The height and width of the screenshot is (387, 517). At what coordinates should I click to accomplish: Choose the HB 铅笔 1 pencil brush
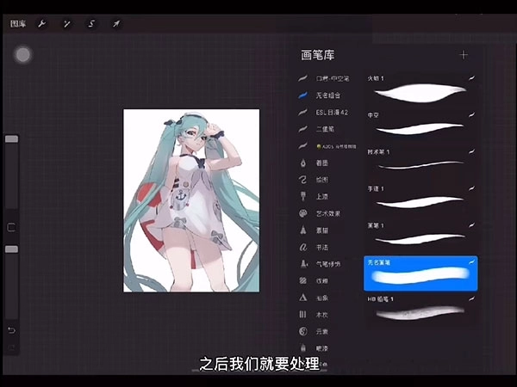click(420, 310)
